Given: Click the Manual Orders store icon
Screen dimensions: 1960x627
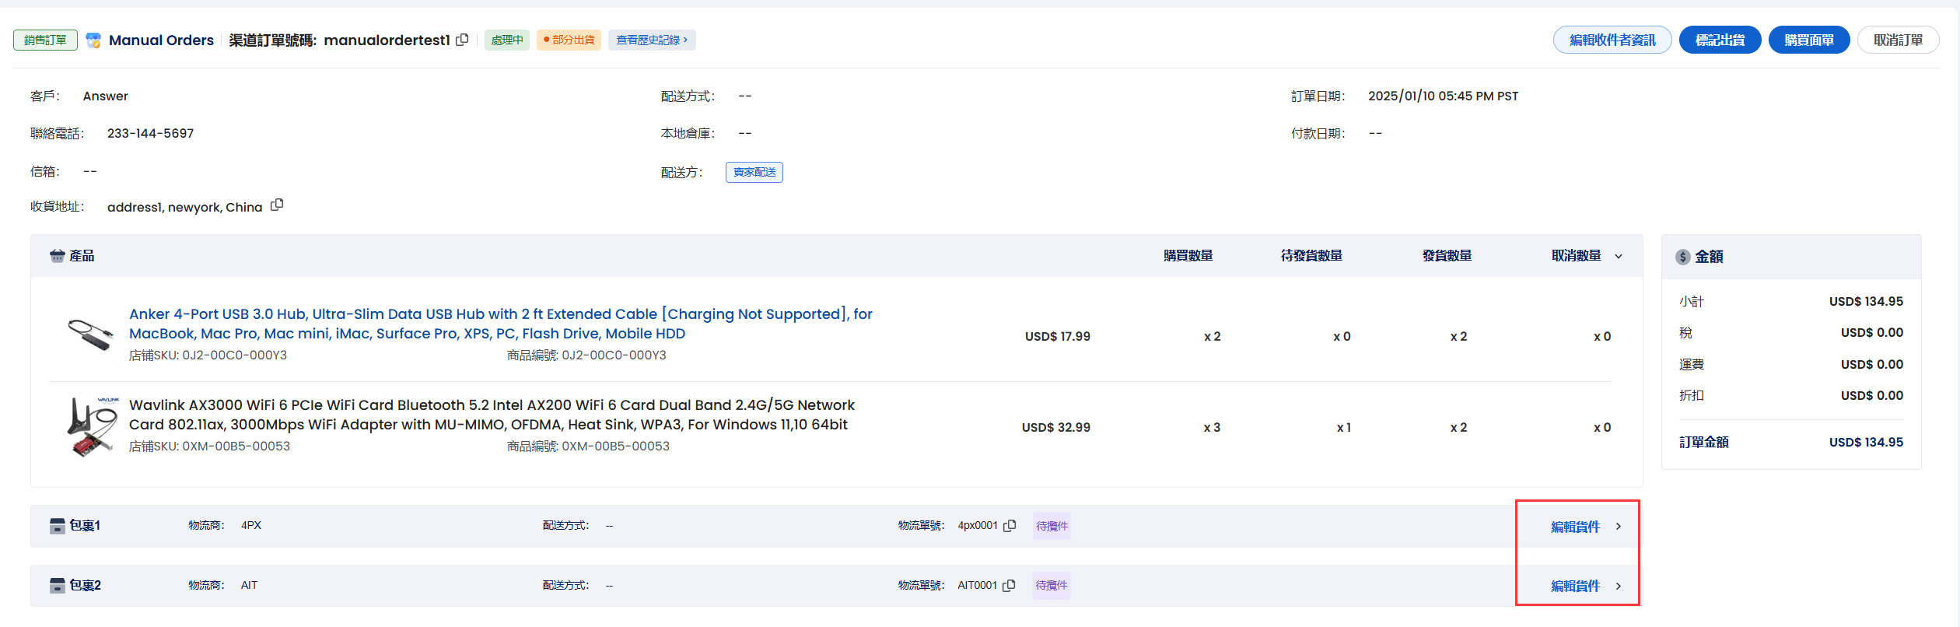Looking at the screenshot, I should pos(93,40).
